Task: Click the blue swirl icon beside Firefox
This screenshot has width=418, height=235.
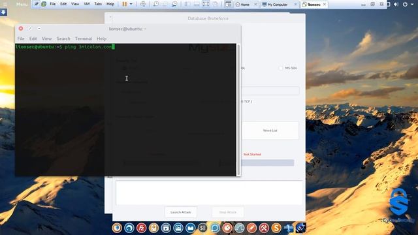Action: [129, 228]
